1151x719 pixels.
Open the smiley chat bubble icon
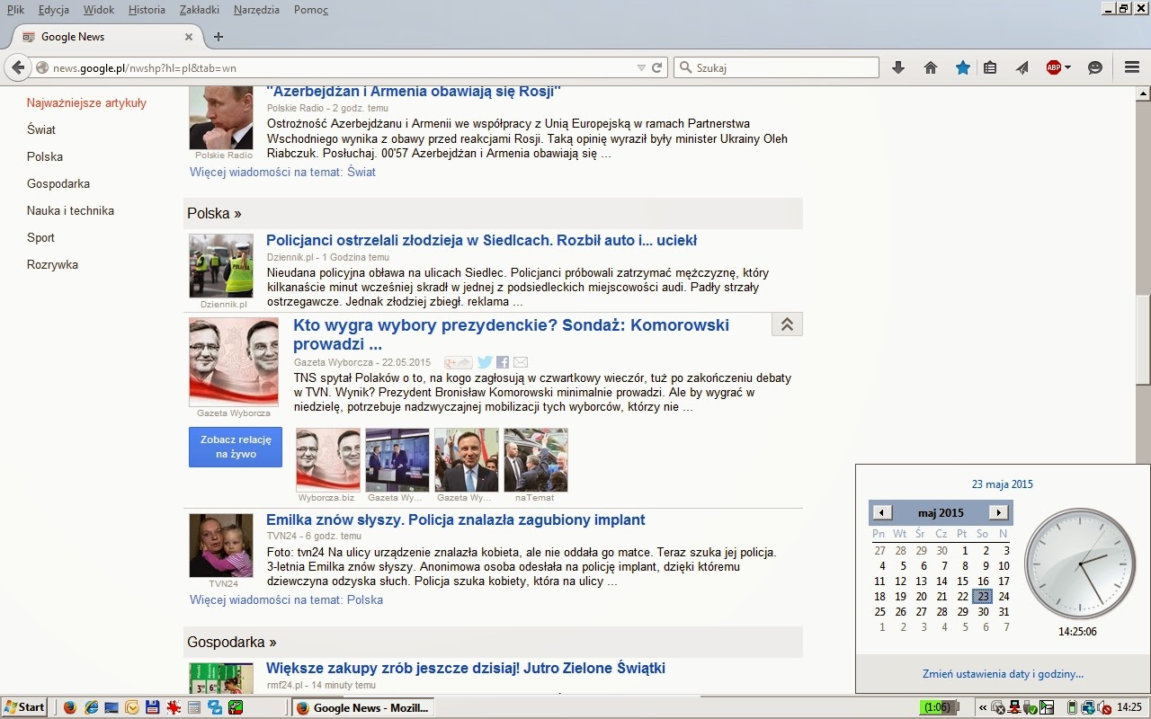[x=1095, y=67]
